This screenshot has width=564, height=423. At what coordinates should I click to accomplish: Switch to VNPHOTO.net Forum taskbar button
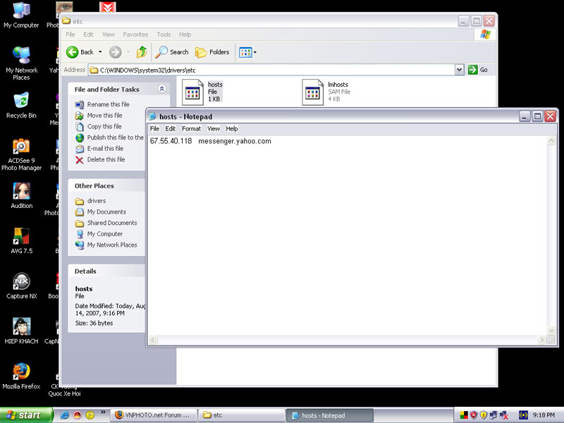tap(153, 415)
